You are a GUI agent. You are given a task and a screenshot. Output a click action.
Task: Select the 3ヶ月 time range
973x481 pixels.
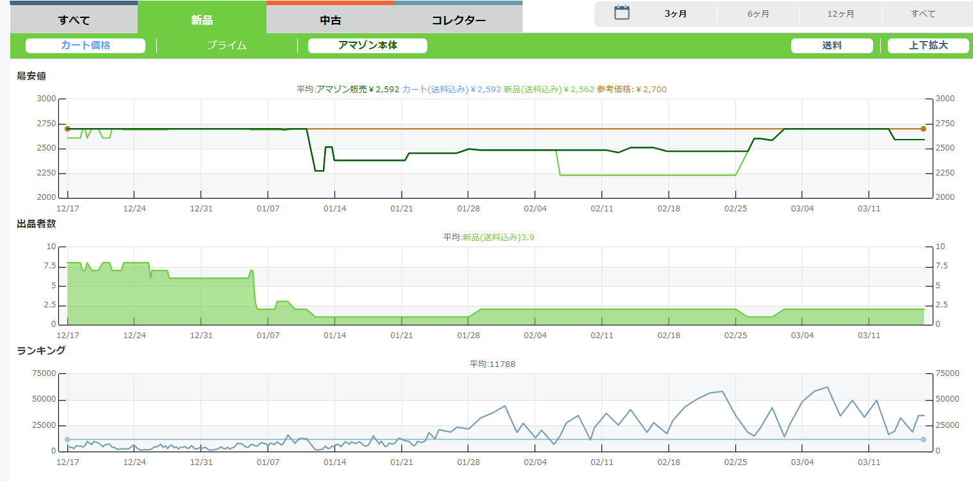pyautogui.click(x=676, y=13)
